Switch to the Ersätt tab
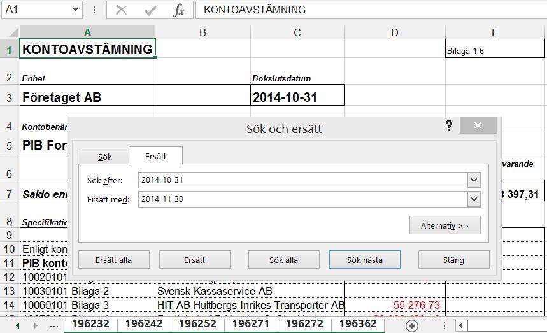 point(155,156)
